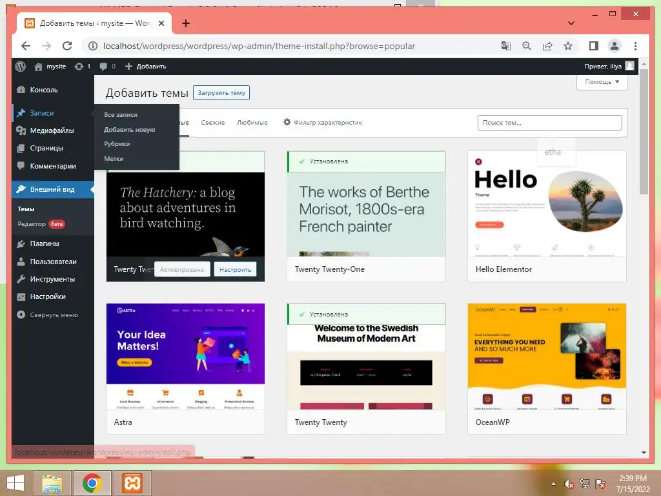Image resolution: width=661 pixels, height=496 pixels.
Task: Switch to Свежие themes tab
Action: pos(212,123)
